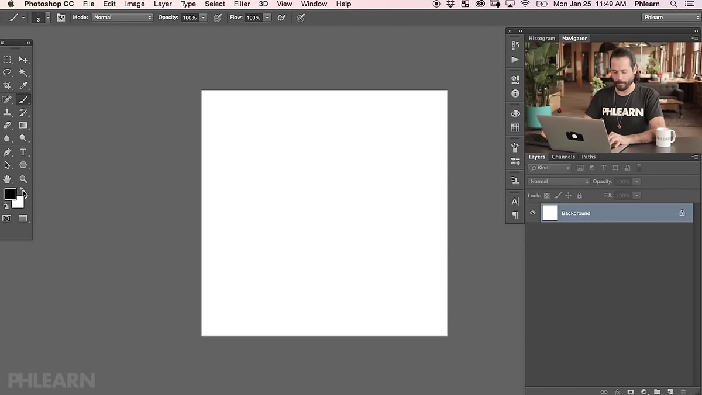Open the painting Mode dropdown

(122, 18)
